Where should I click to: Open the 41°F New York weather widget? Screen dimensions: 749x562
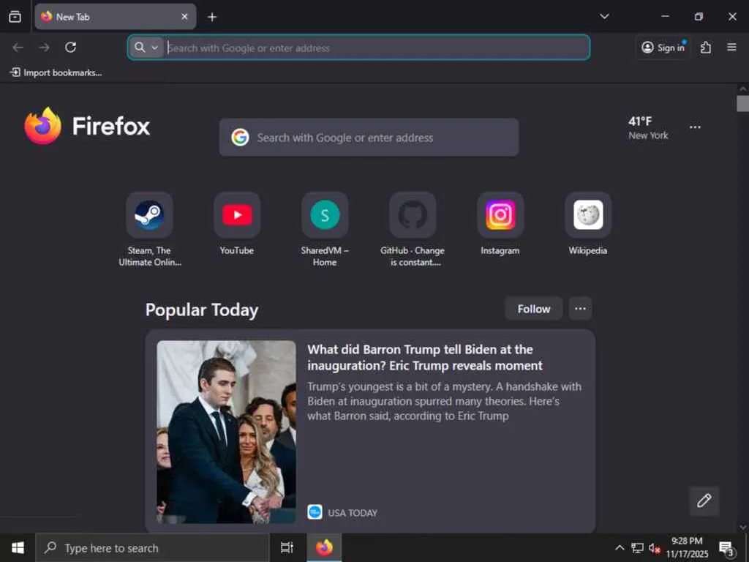coord(648,128)
